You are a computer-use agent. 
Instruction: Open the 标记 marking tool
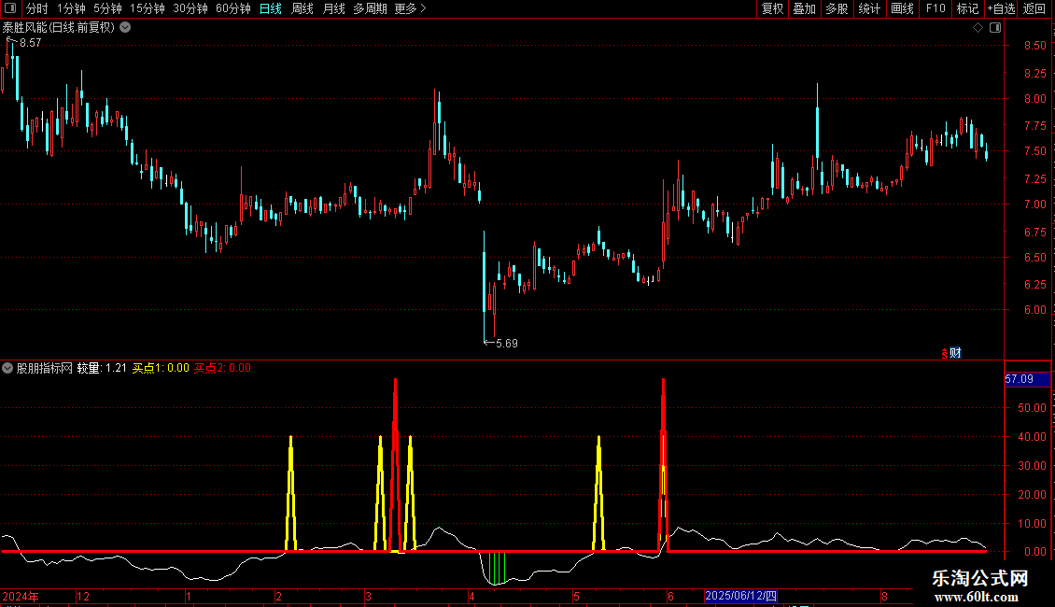[967, 8]
